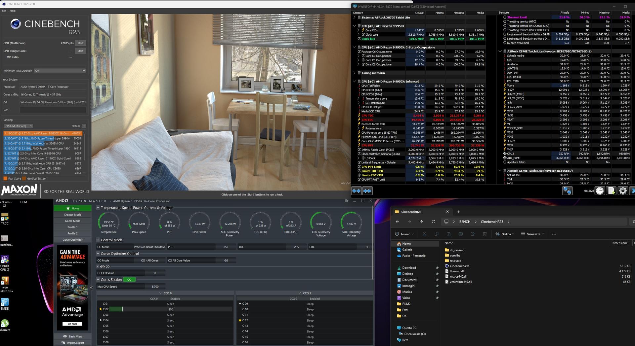
Task: Open TRCC desktop shortcut
Action: tap(5, 219)
